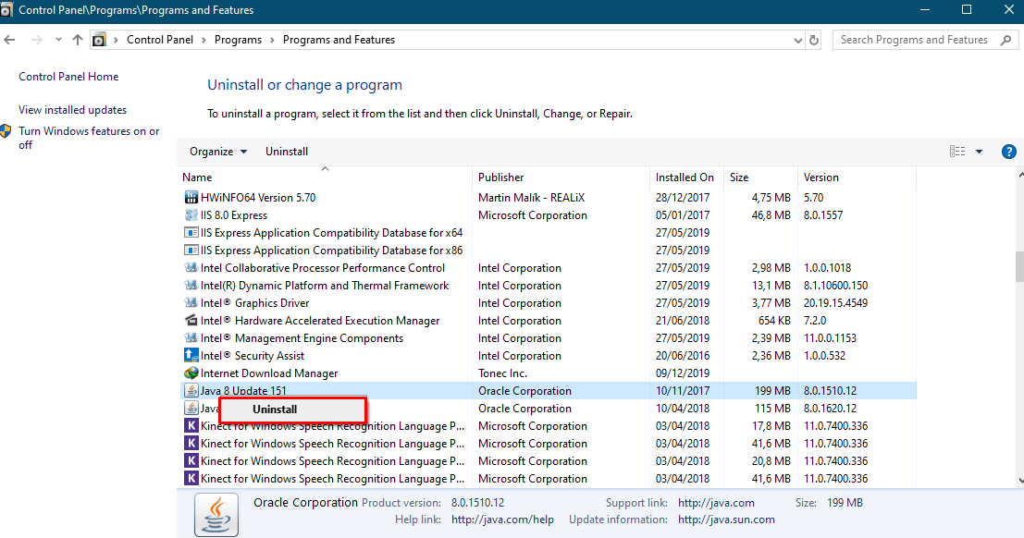Sort the list by the Name column
1024x538 pixels.
[325, 177]
